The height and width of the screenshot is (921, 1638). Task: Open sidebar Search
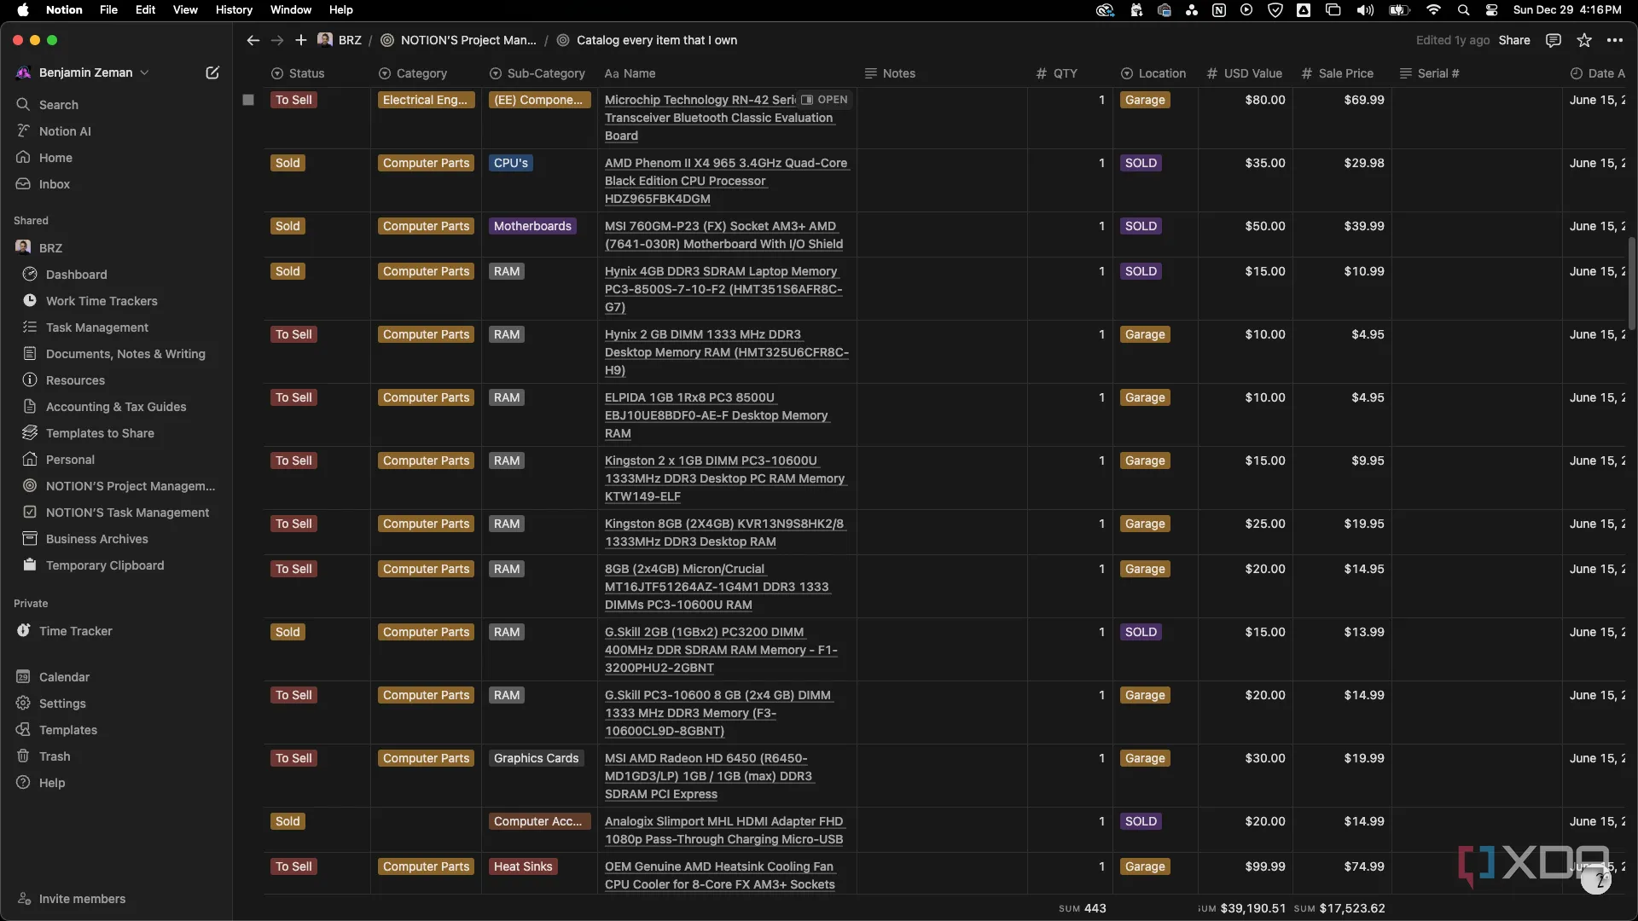[58, 105]
